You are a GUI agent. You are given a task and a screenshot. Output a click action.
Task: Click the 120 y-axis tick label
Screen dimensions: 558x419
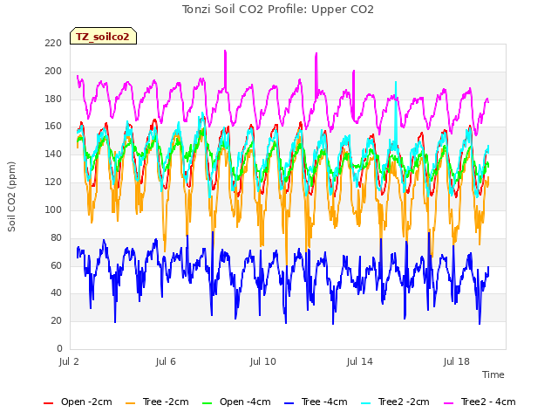coord(53,182)
